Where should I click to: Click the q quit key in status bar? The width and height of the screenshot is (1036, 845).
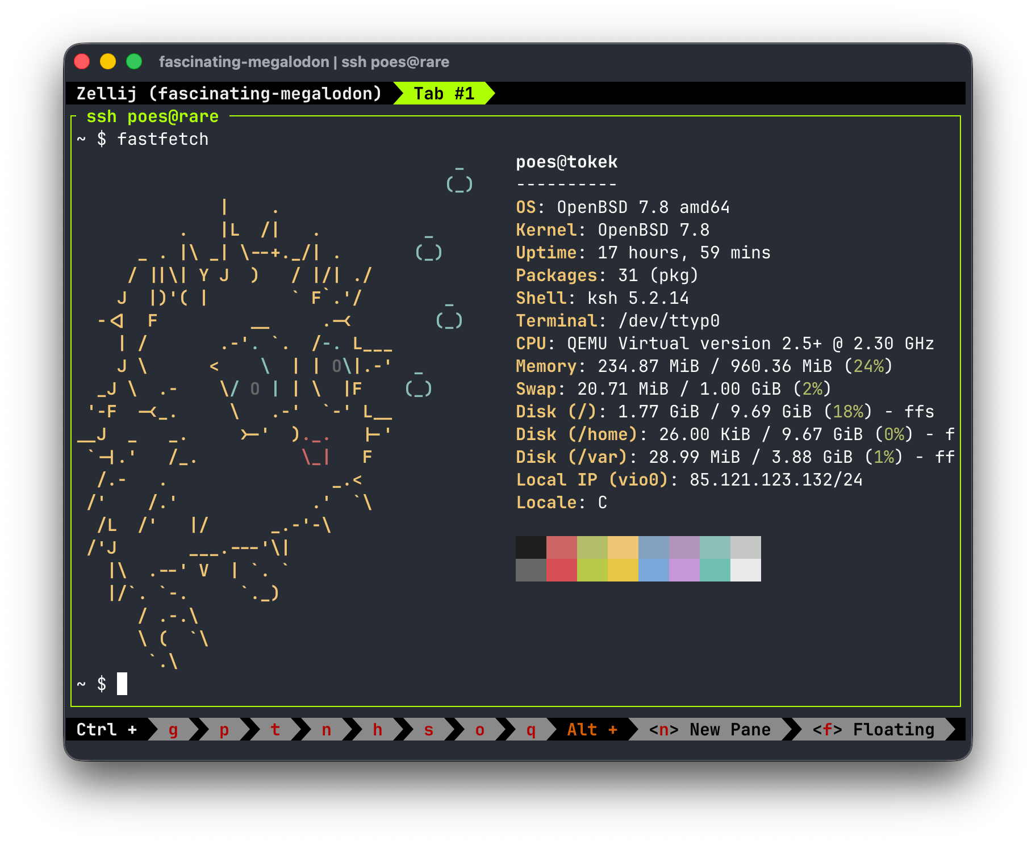click(x=531, y=730)
